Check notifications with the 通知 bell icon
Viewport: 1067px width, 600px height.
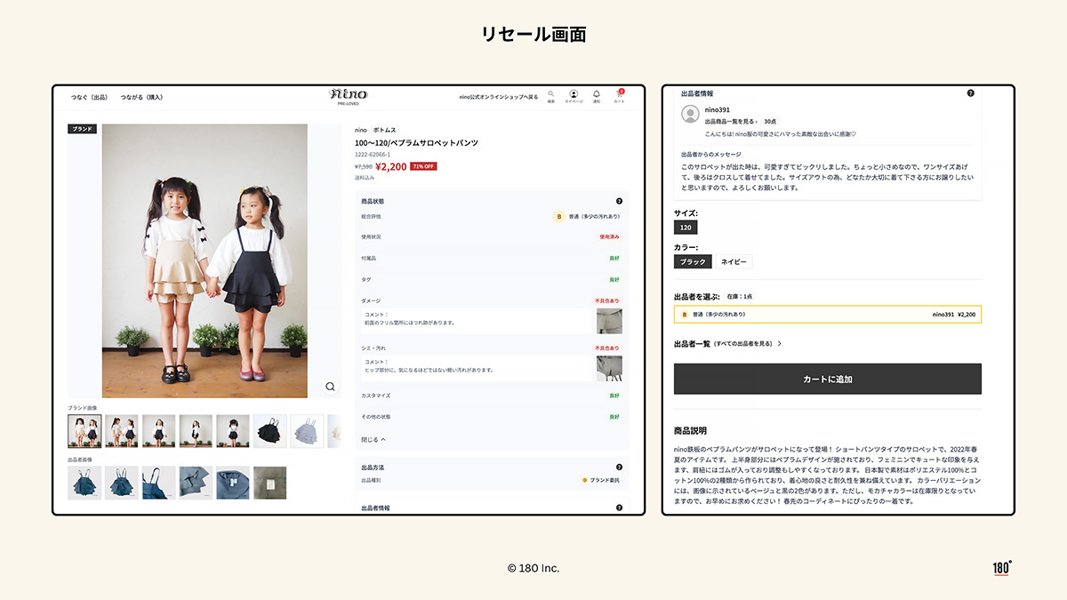coord(597,94)
